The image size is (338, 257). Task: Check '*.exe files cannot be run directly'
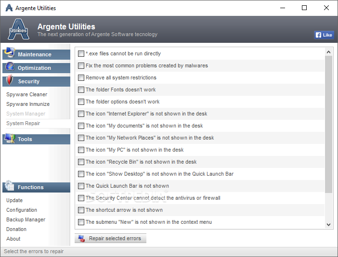pyautogui.click(x=81, y=53)
